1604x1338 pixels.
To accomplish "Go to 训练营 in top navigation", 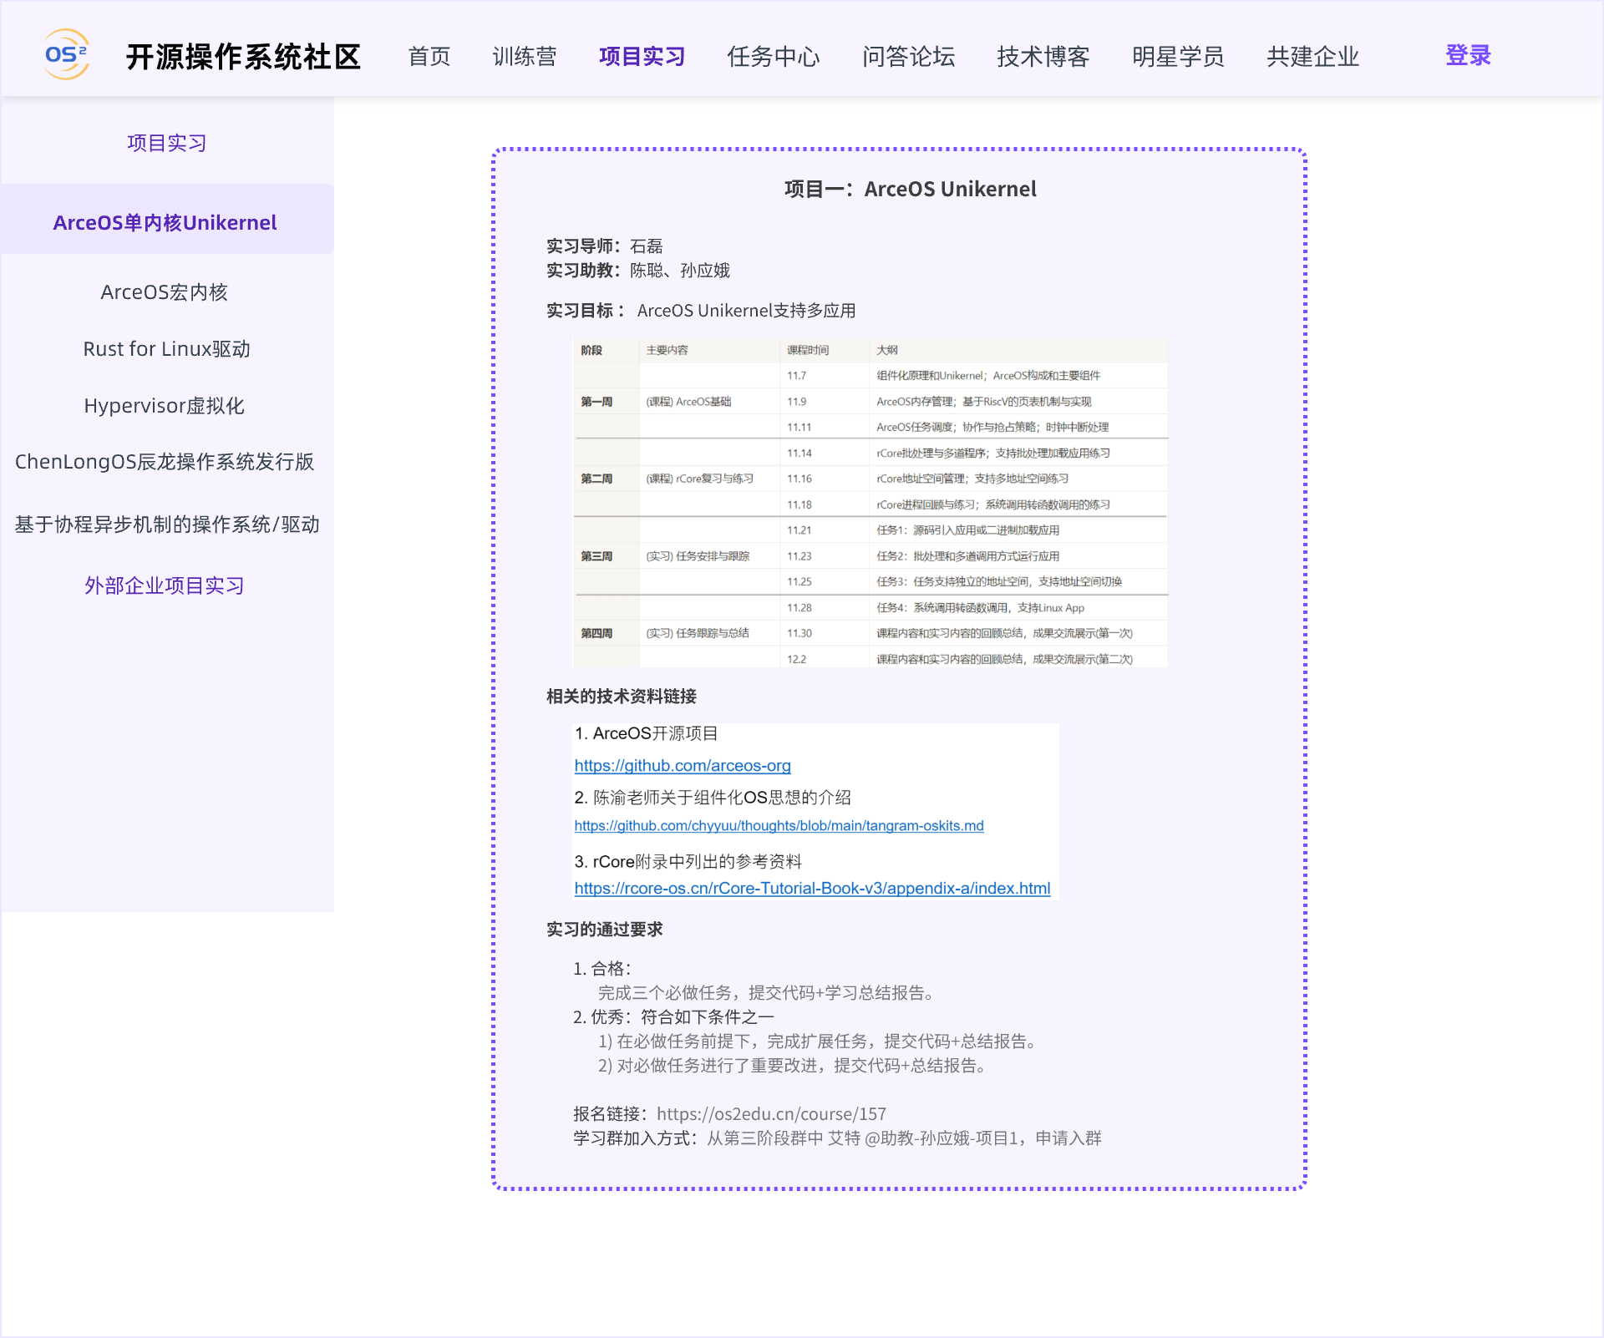I will (525, 56).
